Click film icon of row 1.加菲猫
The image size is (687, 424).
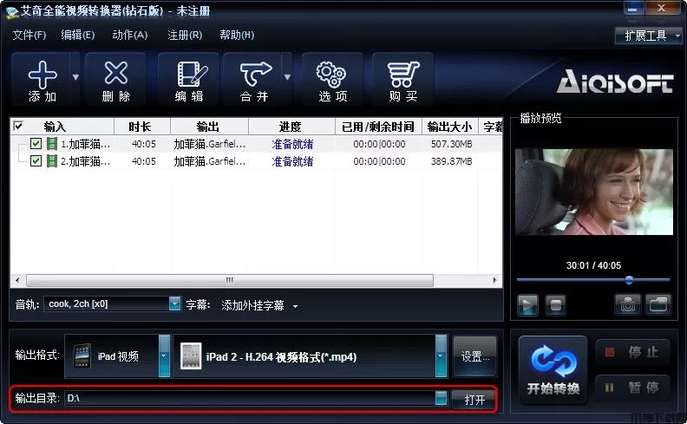tap(52, 144)
